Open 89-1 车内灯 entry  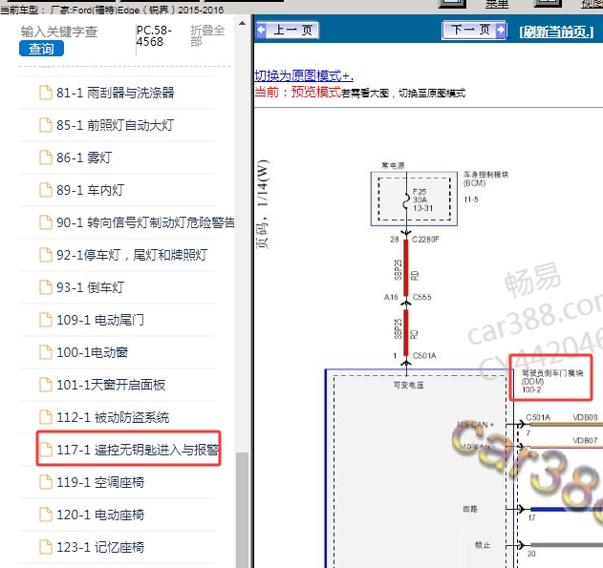pos(91,190)
